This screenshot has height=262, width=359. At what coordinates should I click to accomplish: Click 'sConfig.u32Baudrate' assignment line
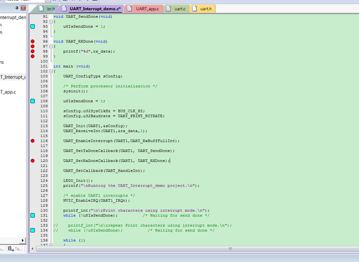114,116
